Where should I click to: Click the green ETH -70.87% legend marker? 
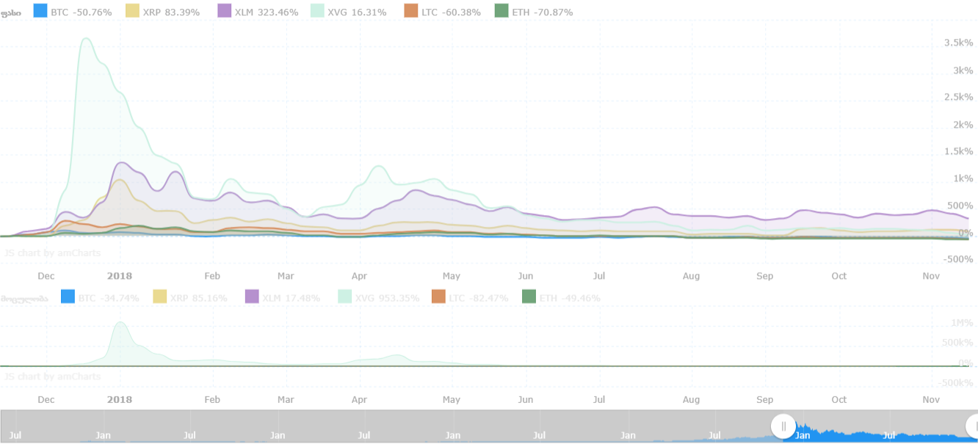pyautogui.click(x=501, y=11)
